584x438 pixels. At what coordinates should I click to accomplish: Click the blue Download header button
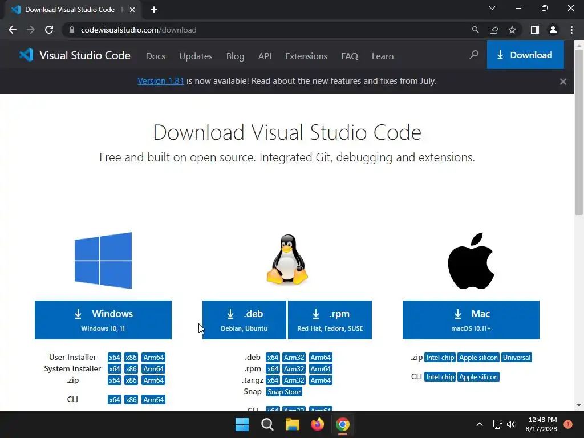tap(525, 55)
